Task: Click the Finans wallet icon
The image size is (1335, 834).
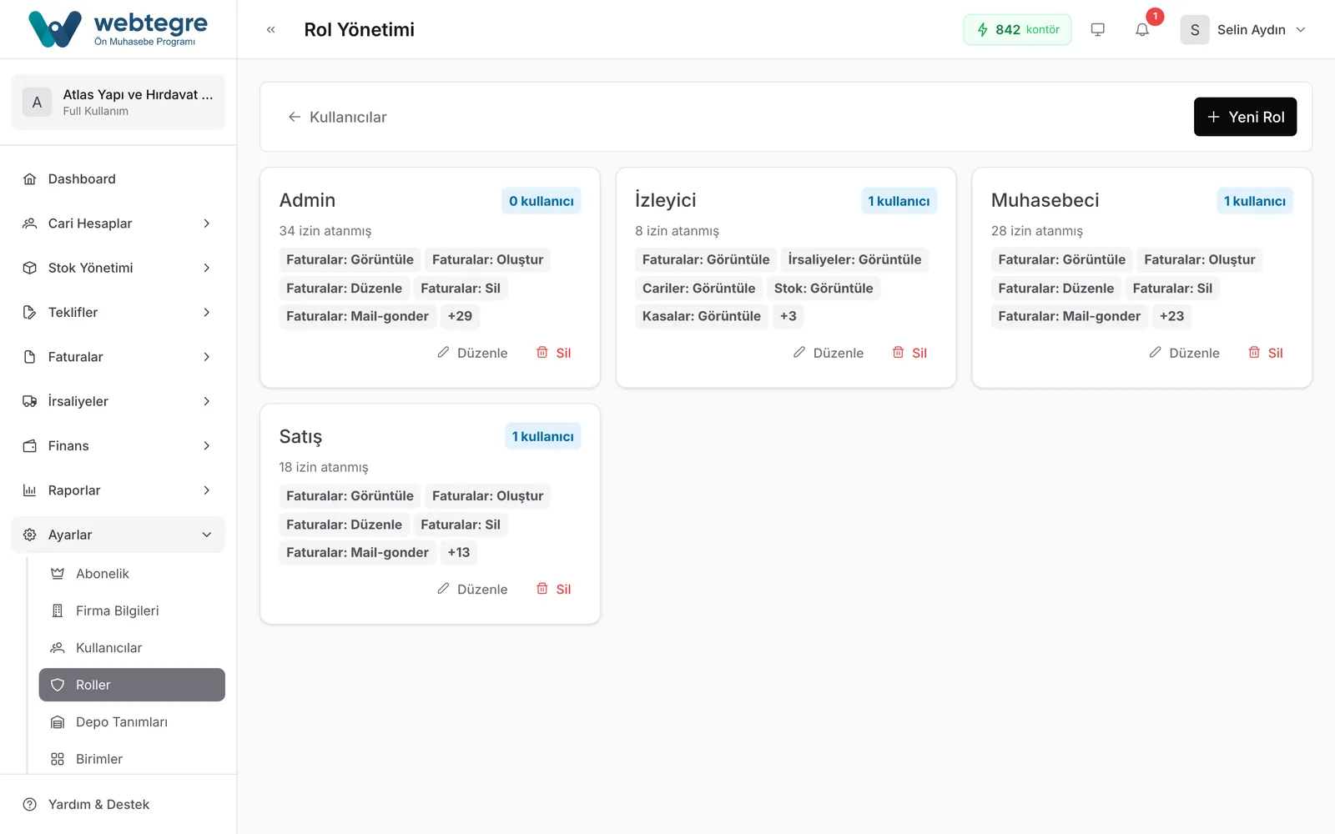Action: tap(30, 446)
